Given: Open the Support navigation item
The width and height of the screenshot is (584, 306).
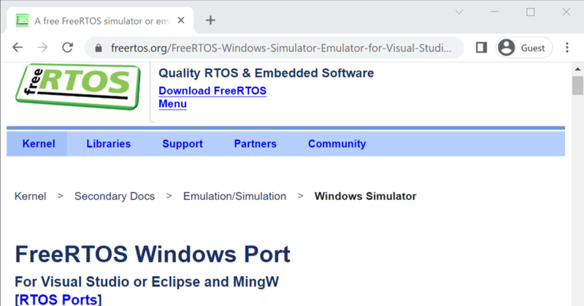Looking at the screenshot, I should point(182,144).
